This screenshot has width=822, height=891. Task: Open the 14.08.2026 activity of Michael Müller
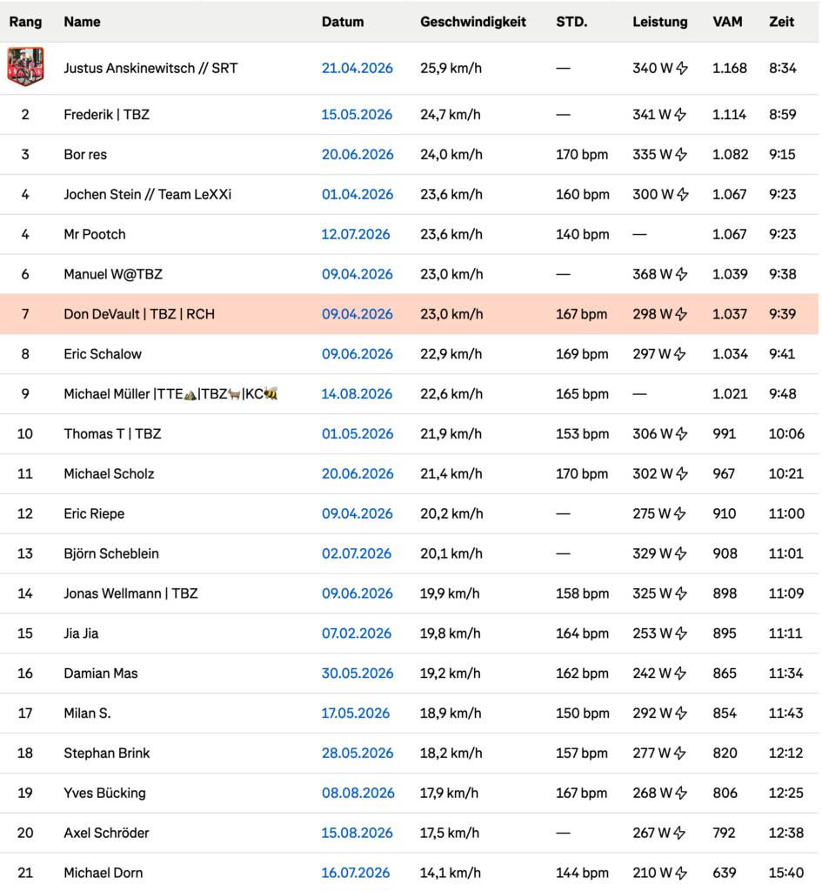point(357,394)
